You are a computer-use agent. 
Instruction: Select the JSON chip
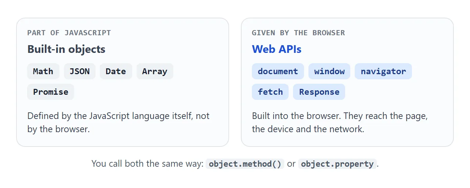[80, 71]
